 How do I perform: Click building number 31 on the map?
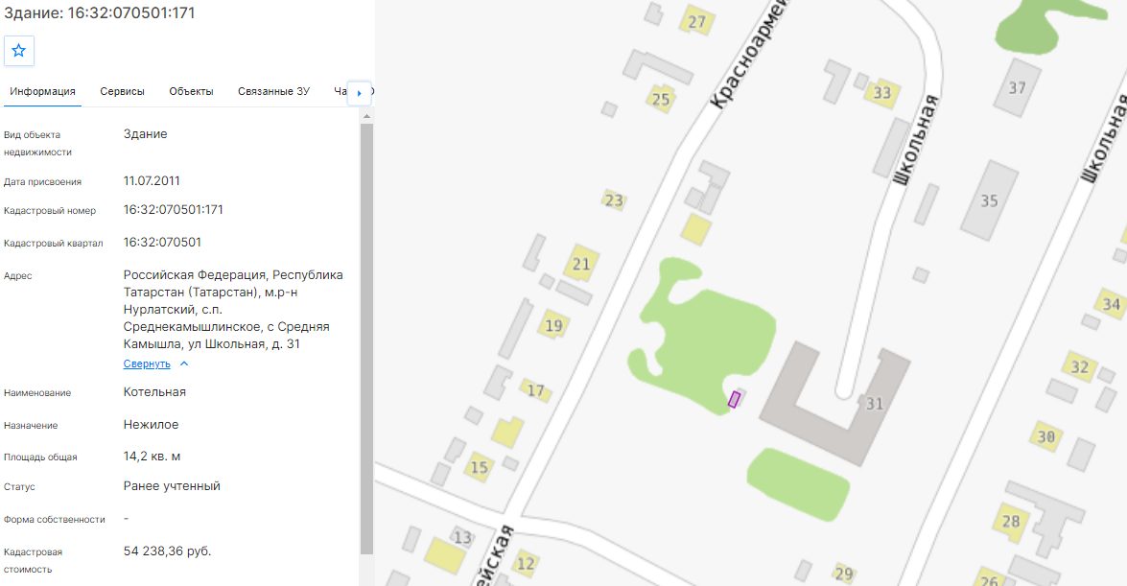click(x=874, y=404)
